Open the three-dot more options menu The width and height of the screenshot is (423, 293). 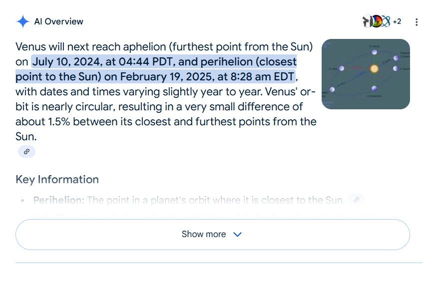point(417,22)
